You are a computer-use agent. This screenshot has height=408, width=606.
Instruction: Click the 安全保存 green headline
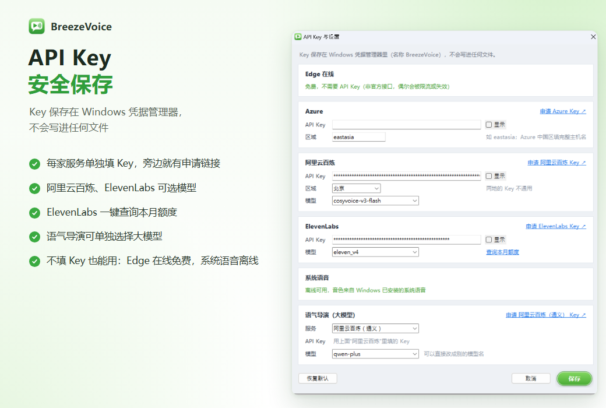71,85
